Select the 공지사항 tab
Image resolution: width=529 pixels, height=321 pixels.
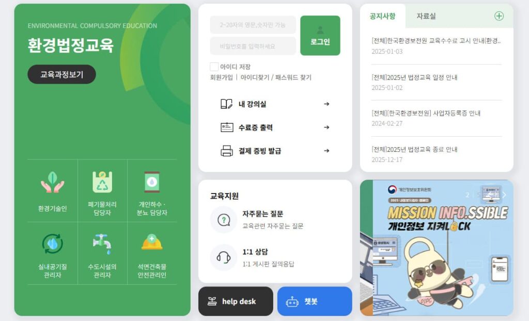[x=383, y=16]
